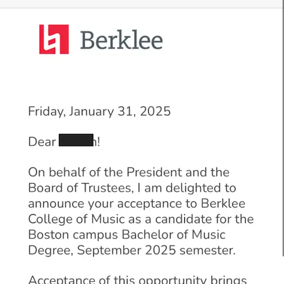Click the word candidate
Viewport: 284px width, 284px height.
[183, 219]
